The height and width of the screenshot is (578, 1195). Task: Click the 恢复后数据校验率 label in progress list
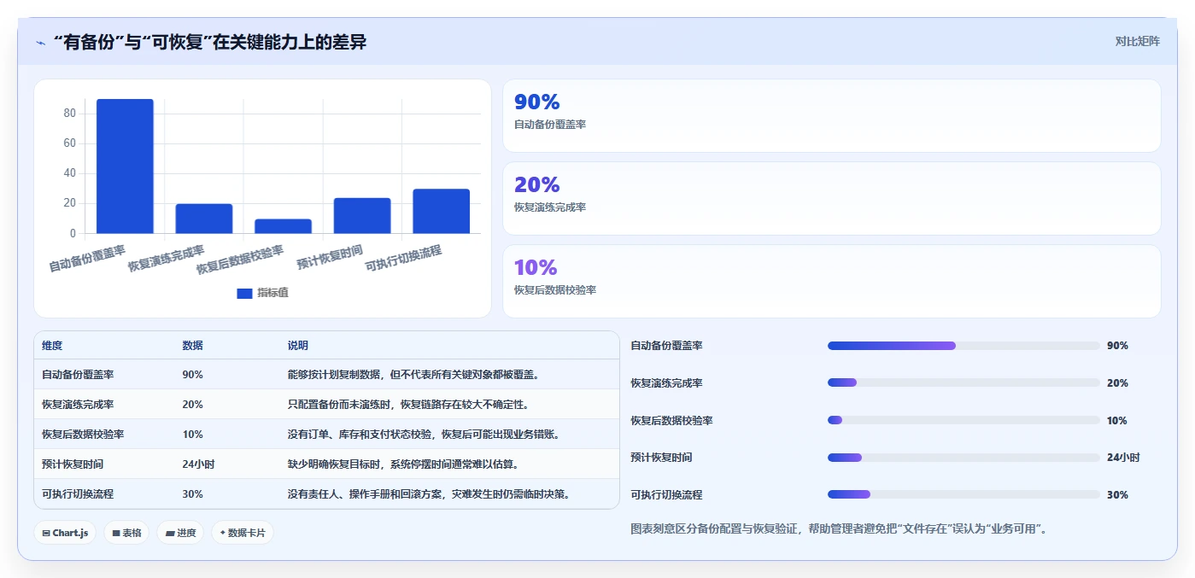pyautogui.click(x=671, y=421)
